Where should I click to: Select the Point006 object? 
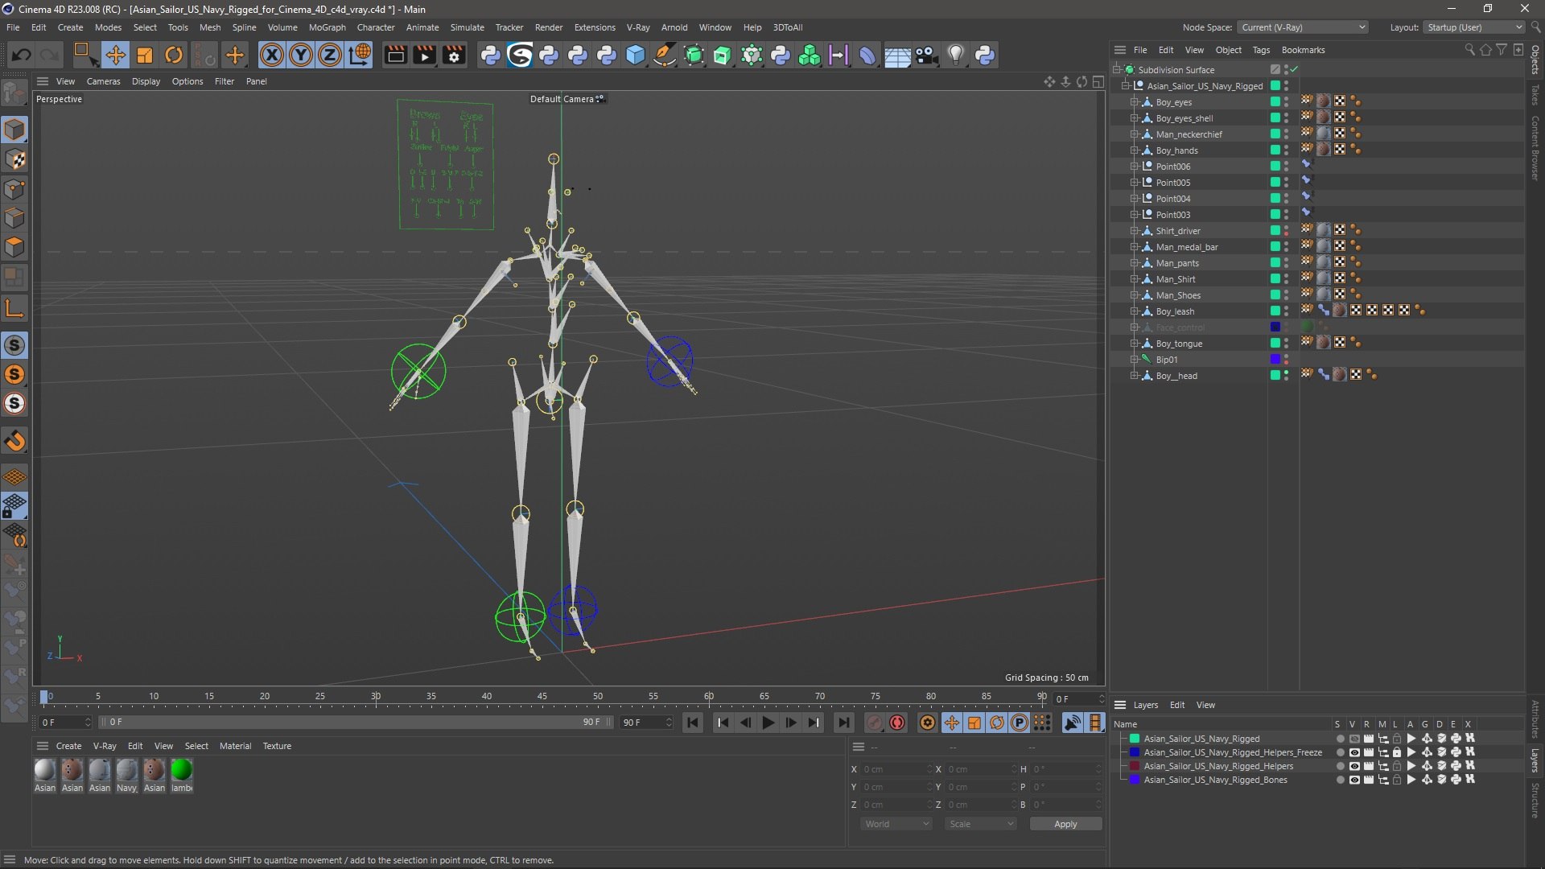pyautogui.click(x=1172, y=167)
